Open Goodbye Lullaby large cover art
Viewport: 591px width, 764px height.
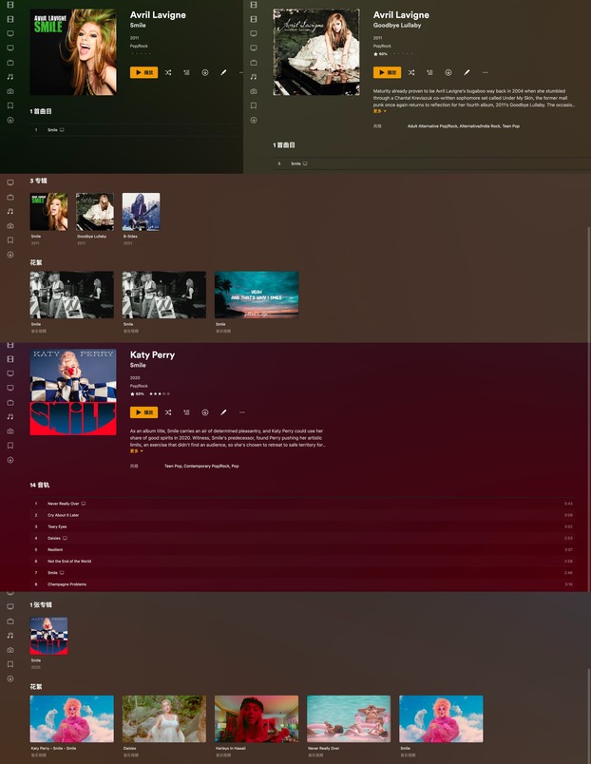pyautogui.click(x=316, y=52)
